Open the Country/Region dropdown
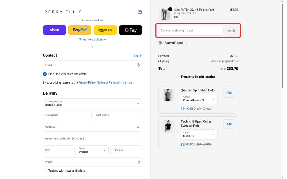287x179 pixels. pyautogui.click(x=92, y=103)
